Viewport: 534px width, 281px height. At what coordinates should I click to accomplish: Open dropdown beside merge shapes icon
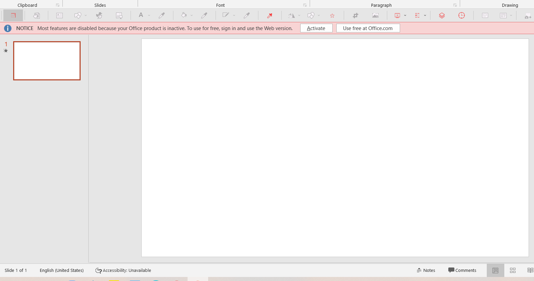(x=319, y=16)
